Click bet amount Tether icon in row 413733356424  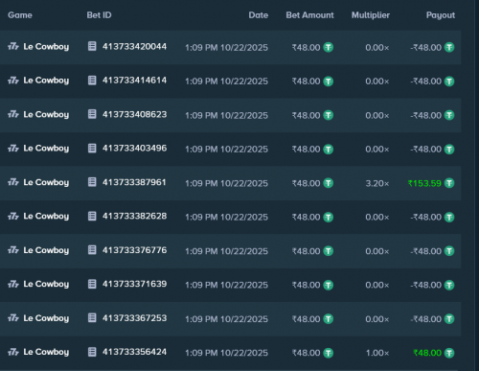(329, 353)
